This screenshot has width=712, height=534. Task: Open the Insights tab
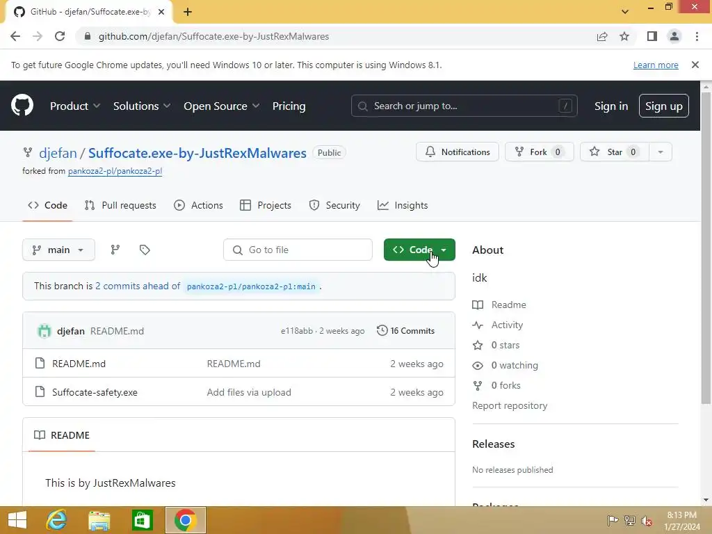click(x=403, y=205)
